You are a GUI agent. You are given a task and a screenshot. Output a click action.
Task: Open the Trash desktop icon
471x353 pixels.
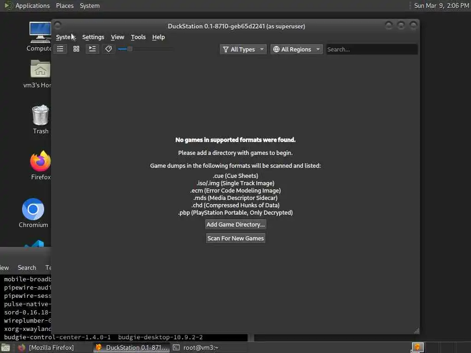coord(40,120)
